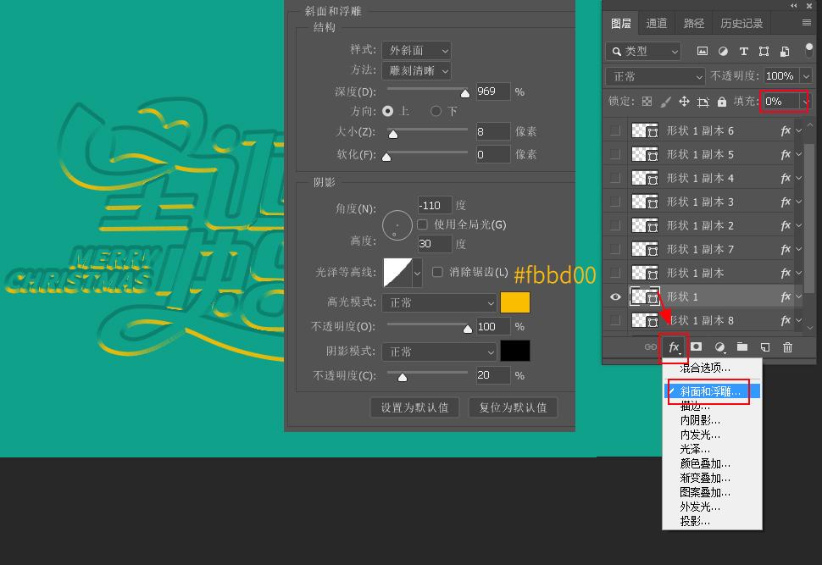Click the type layer filter icon

click(x=743, y=51)
